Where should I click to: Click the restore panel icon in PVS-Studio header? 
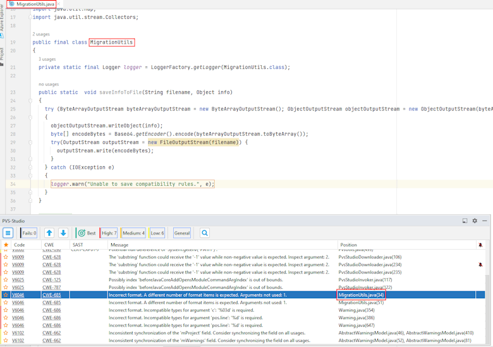click(x=465, y=221)
